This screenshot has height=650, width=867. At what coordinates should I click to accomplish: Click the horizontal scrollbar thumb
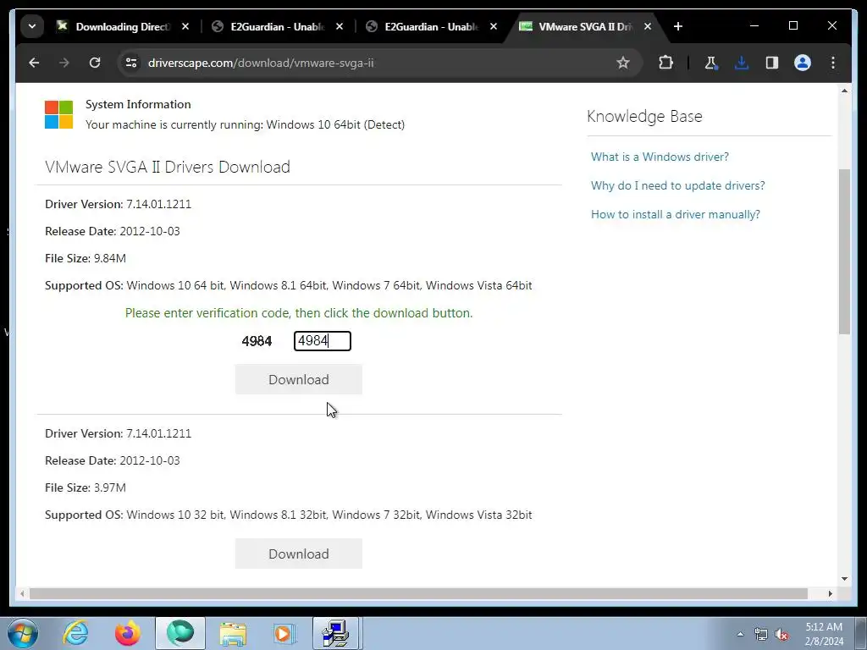[x=418, y=593]
